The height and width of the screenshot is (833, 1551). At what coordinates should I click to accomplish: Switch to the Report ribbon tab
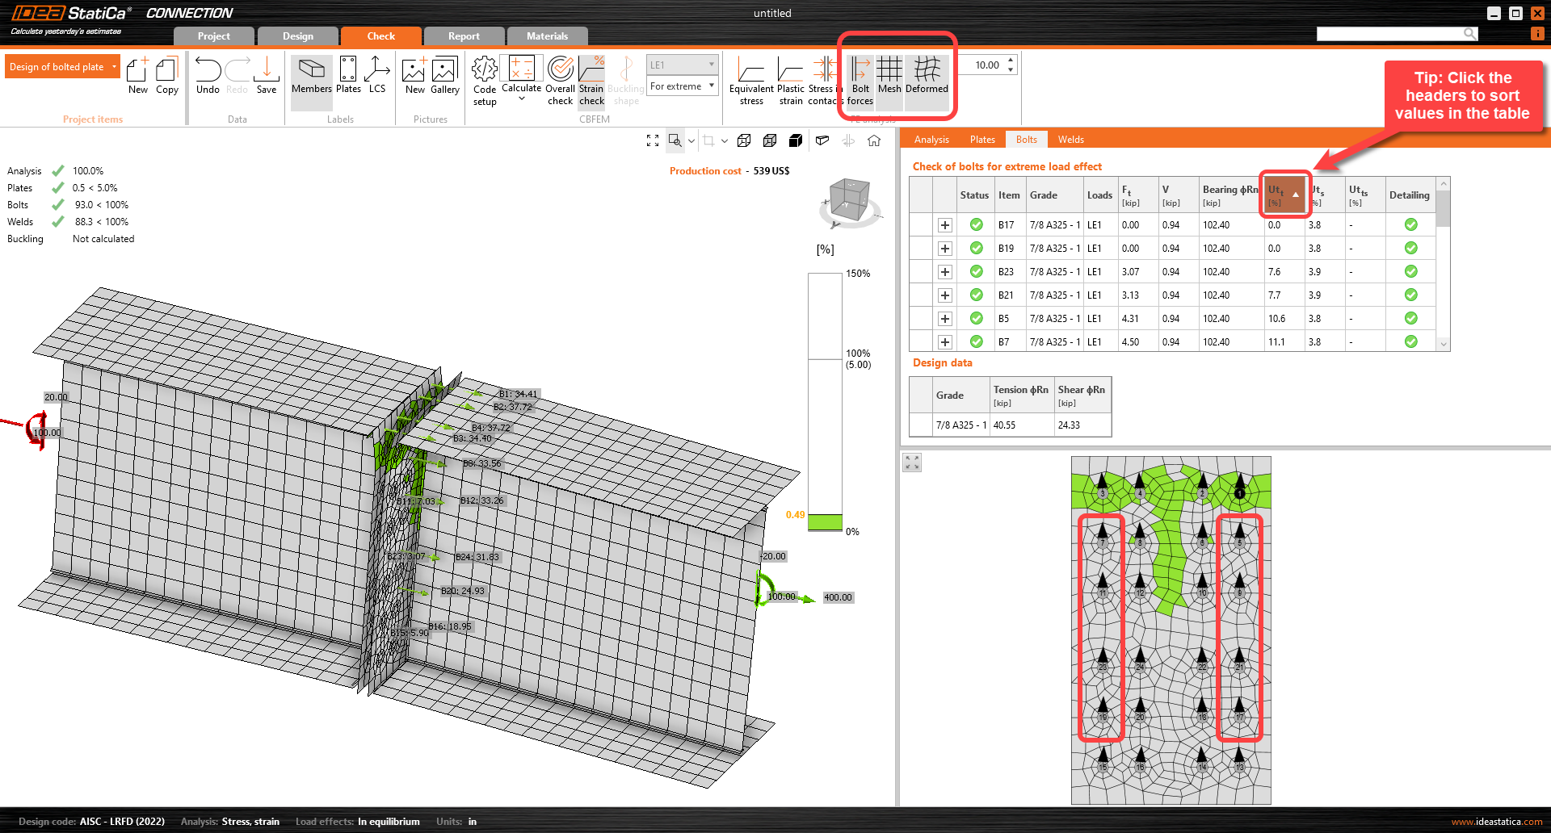464,36
